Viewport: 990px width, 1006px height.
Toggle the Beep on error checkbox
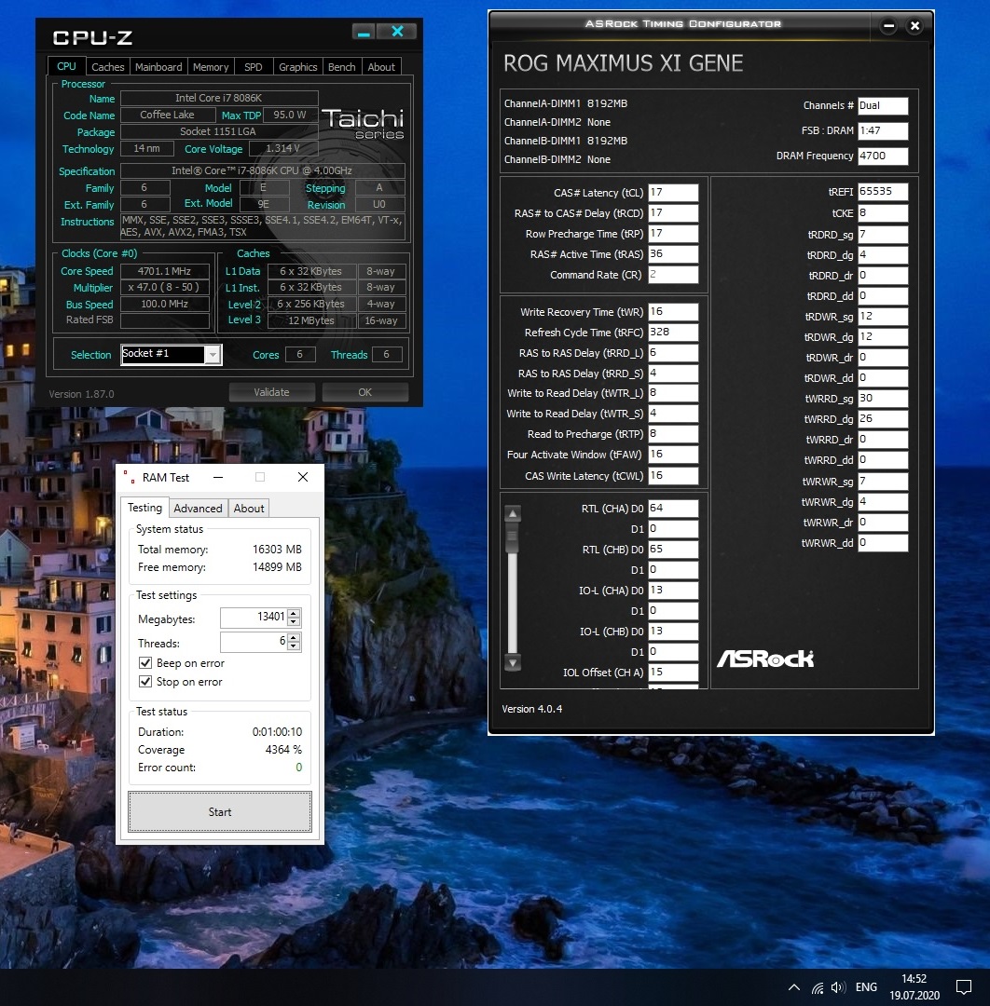[145, 663]
